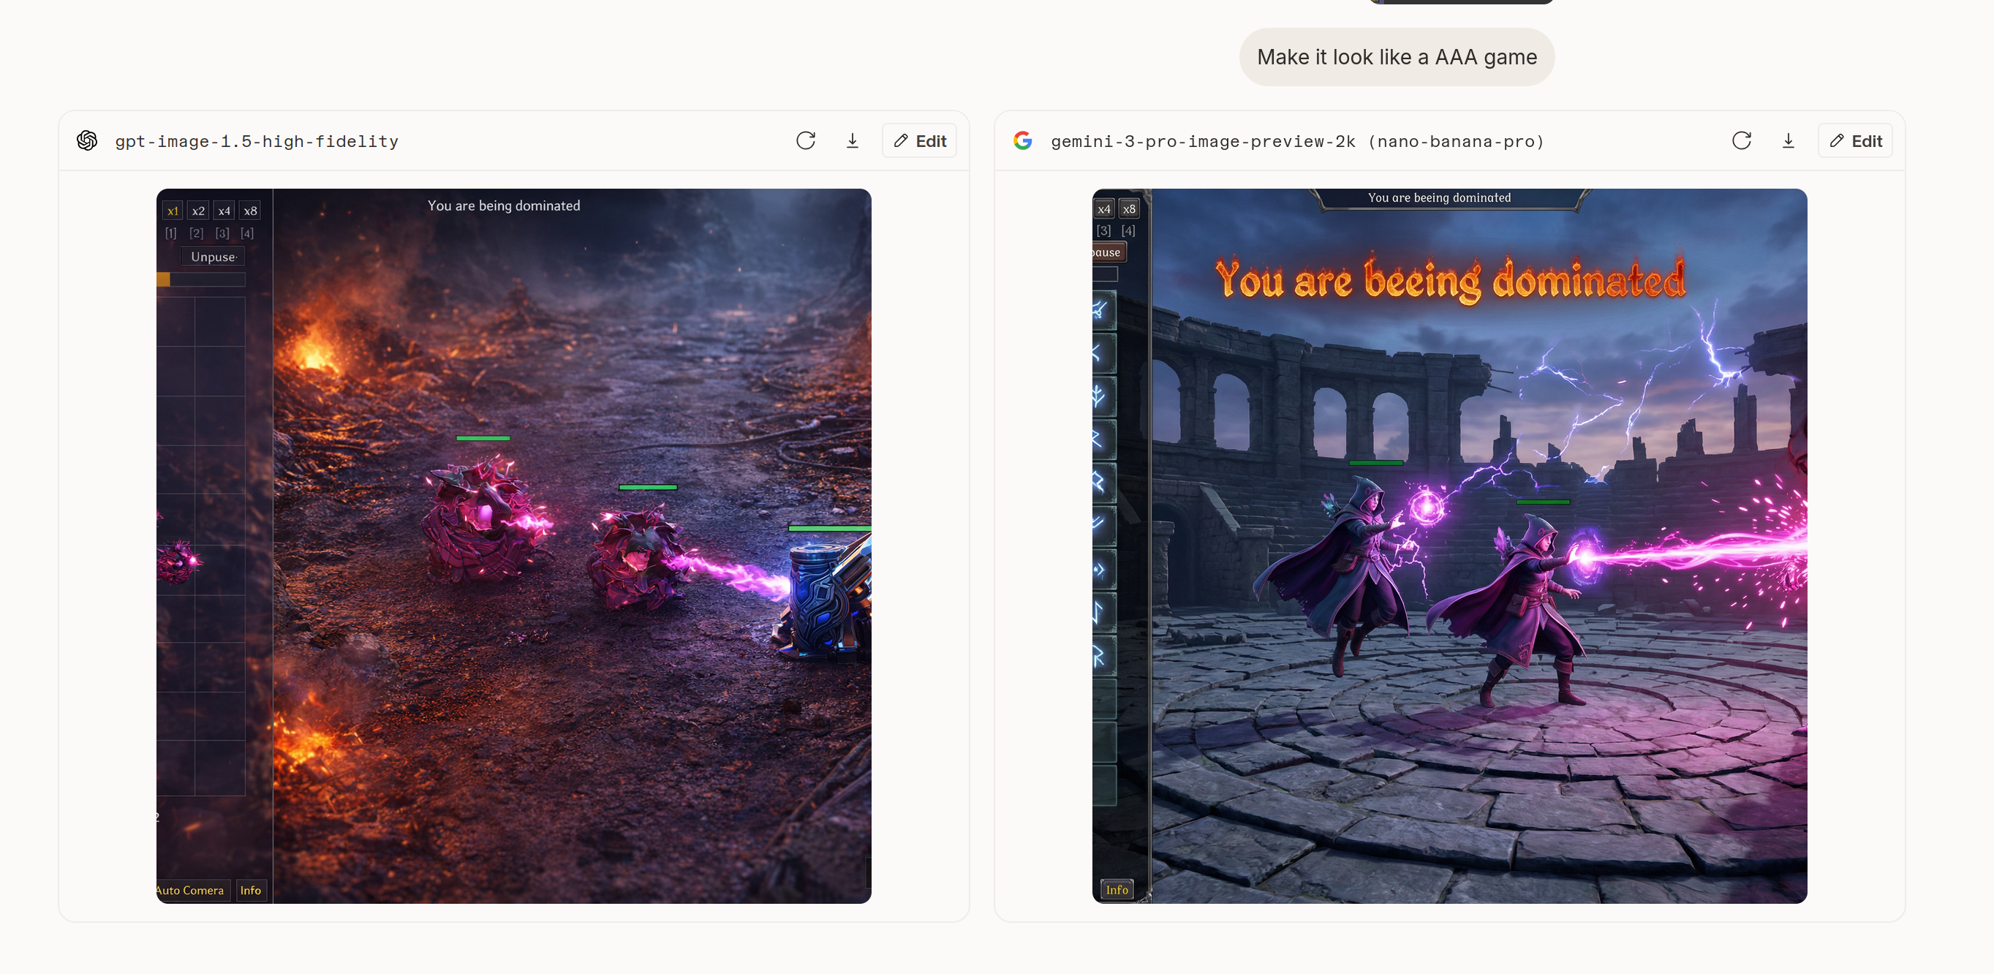Regenerate the gemini-3-pro image result
This screenshot has width=1994, height=974.
[x=1741, y=141]
